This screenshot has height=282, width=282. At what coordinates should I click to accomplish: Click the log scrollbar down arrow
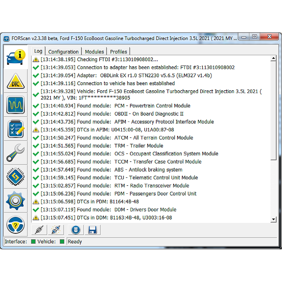point(273,219)
